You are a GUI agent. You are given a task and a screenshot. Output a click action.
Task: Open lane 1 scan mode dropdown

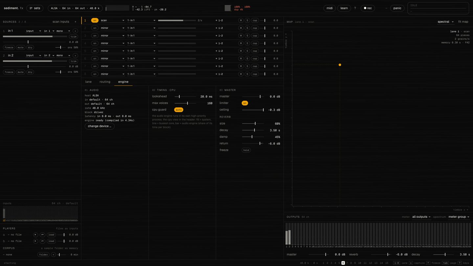coord(112,20)
